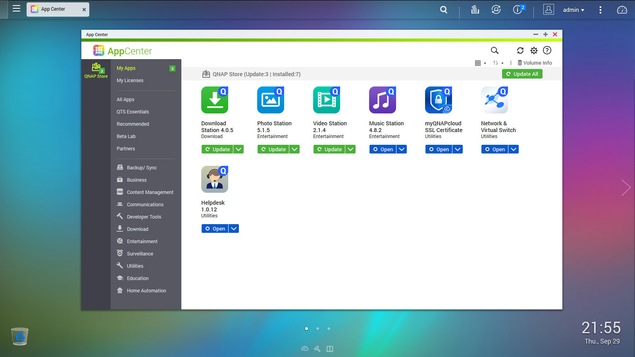Open Recommended apps category
The width and height of the screenshot is (635, 357).
[x=133, y=124]
